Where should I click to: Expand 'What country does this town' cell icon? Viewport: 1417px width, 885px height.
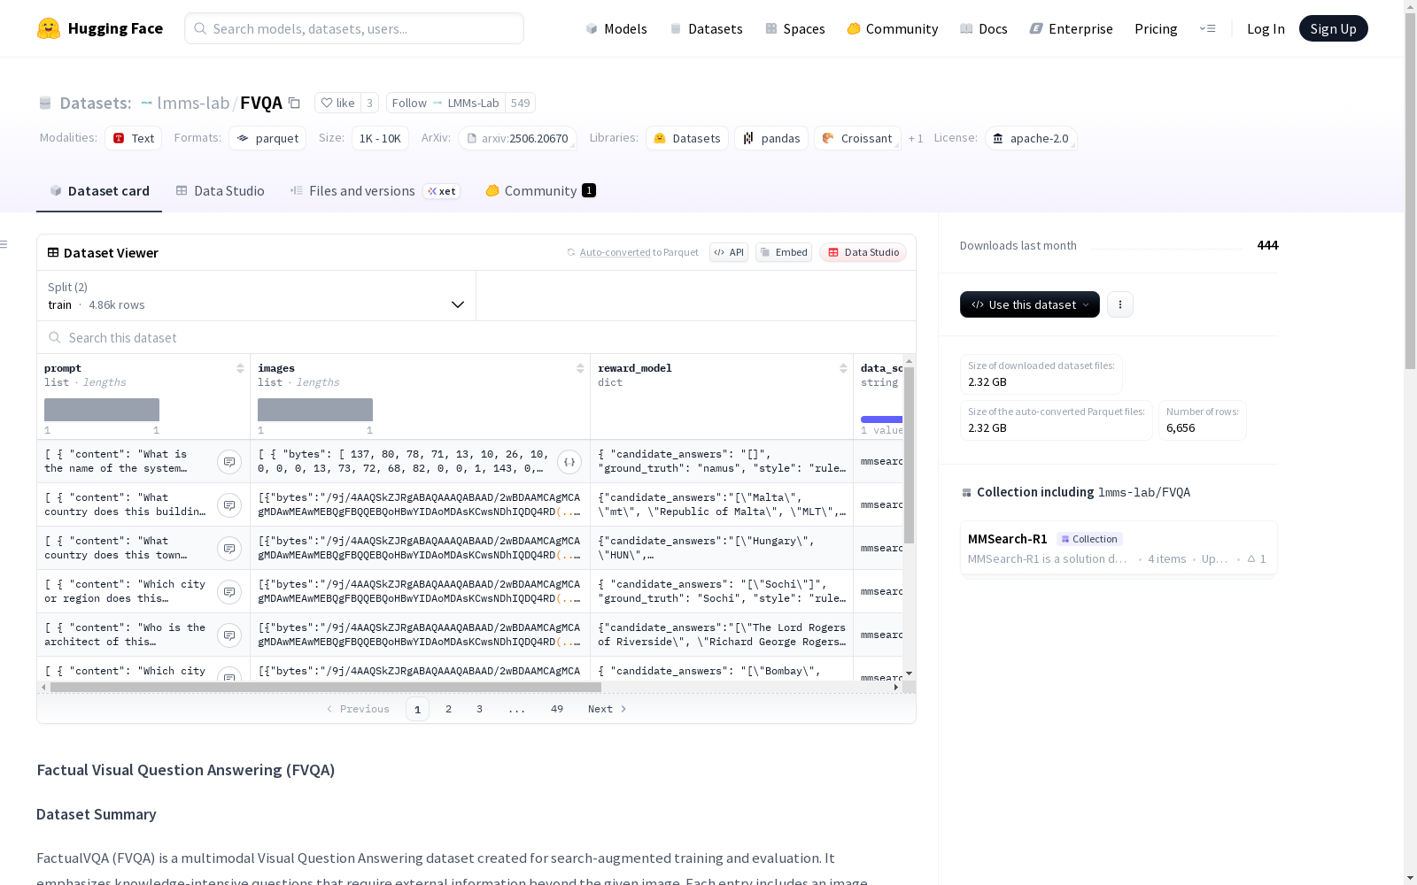pyautogui.click(x=229, y=549)
